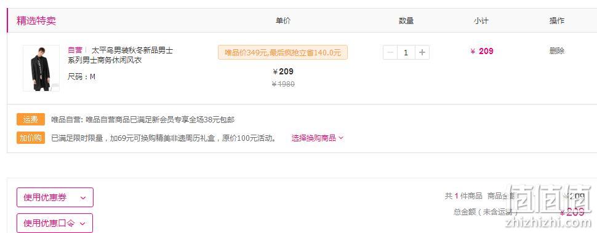Click the 数量 column header
The height and width of the screenshot is (233, 597).
click(406, 21)
